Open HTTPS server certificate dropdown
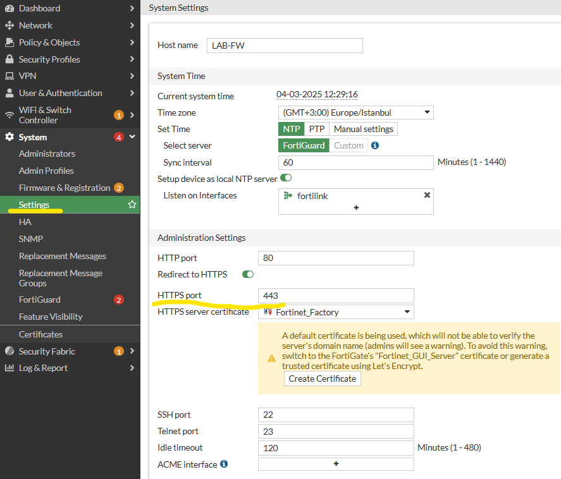This screenshot has width=561, height=479. coord(336,312)
